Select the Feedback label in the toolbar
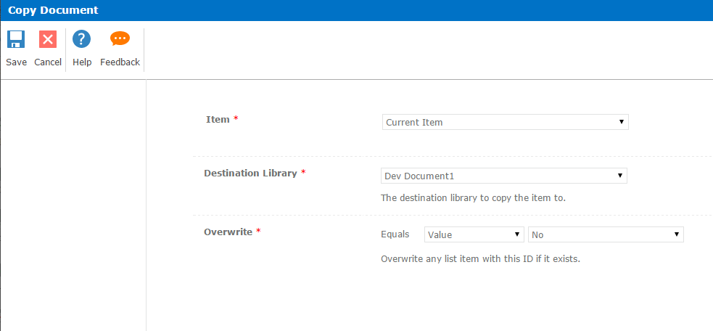Screen dimensions: 713x331 [120, 62]
